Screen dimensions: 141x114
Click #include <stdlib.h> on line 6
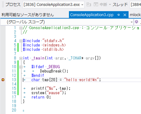(43, 49)
